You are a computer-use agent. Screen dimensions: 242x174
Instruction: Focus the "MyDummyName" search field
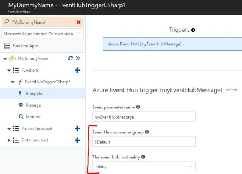click(43, 22)
